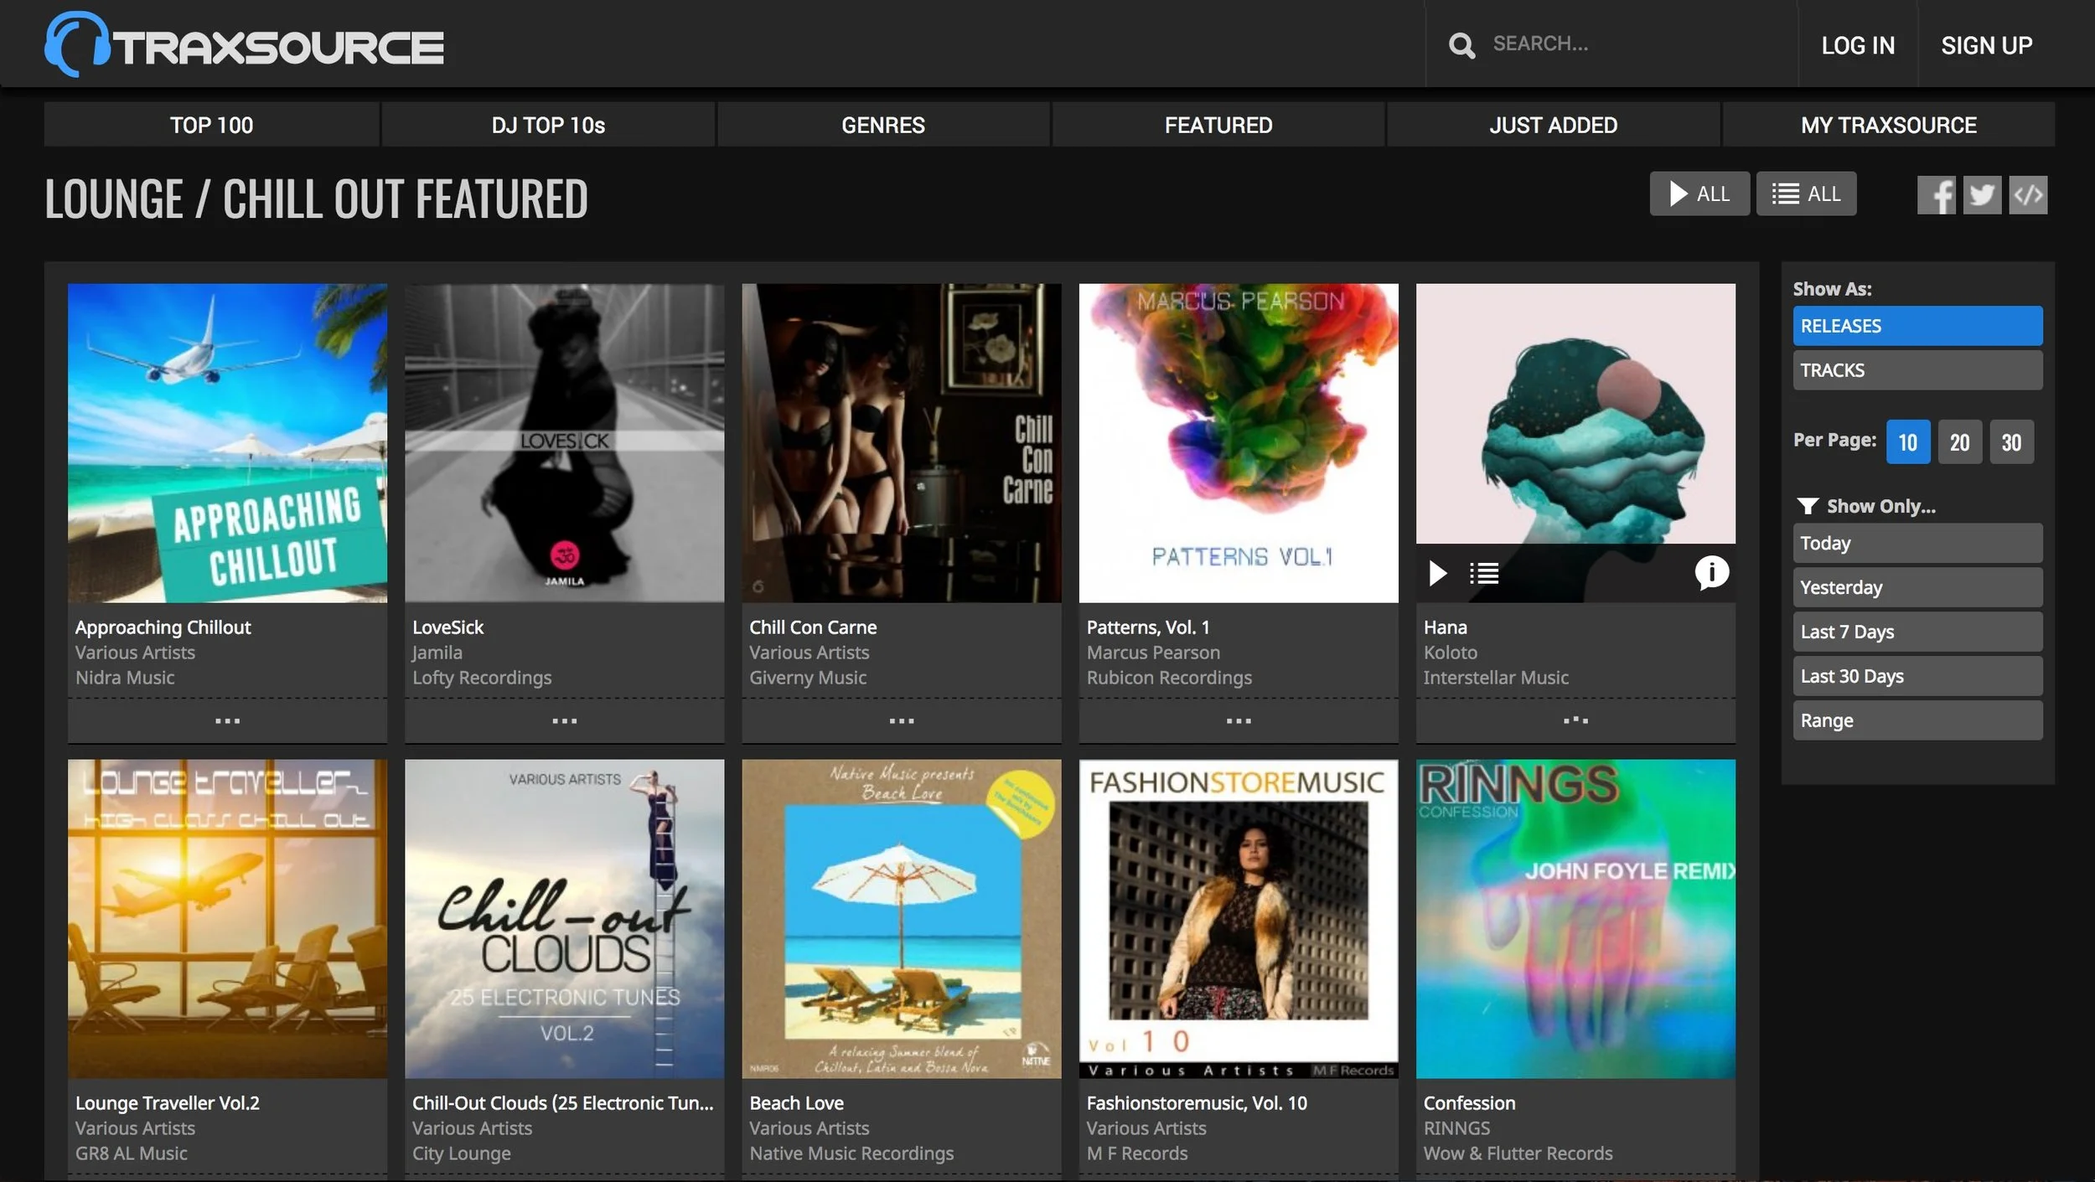This screenshot has height=1182, width=2095.
Task: Open label Lofty Recordings link
Action: pyautogui.click(x=482, y=678)
